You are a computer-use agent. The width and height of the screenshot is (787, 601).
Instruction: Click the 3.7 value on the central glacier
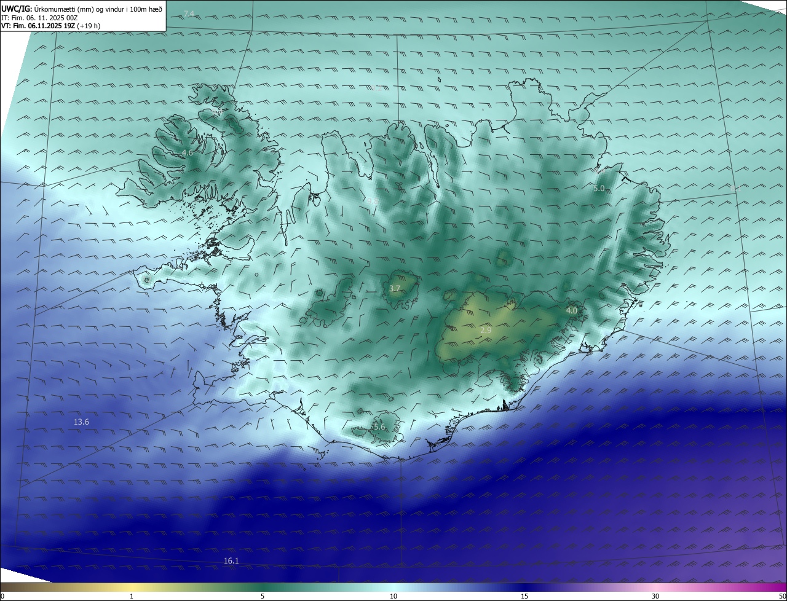point(395,288)
